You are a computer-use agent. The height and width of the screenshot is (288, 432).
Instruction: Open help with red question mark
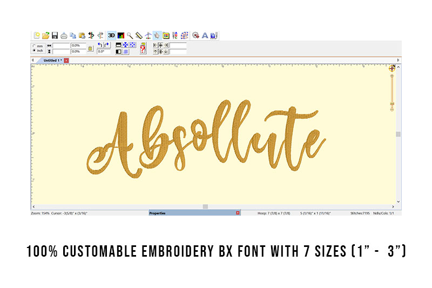tap(143, 48)
